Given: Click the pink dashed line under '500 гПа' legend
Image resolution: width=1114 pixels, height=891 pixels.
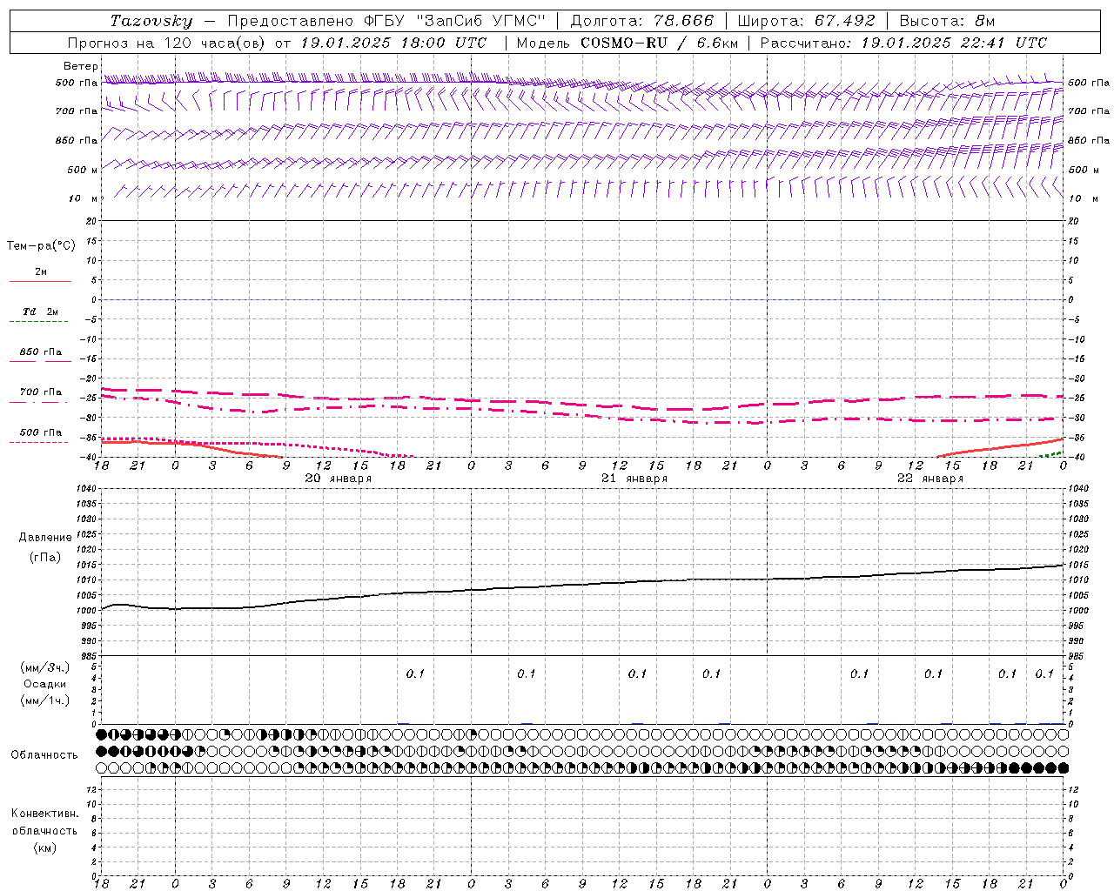Looking at the screenshot, I should [x=38, y=442].
